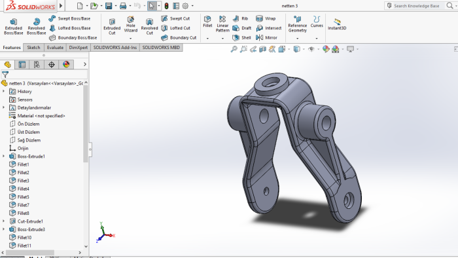This screenshot has width=458, height=258.
Task: Open View Settings monitor icon
Action: pyautogui.click(x=350, y=49)
